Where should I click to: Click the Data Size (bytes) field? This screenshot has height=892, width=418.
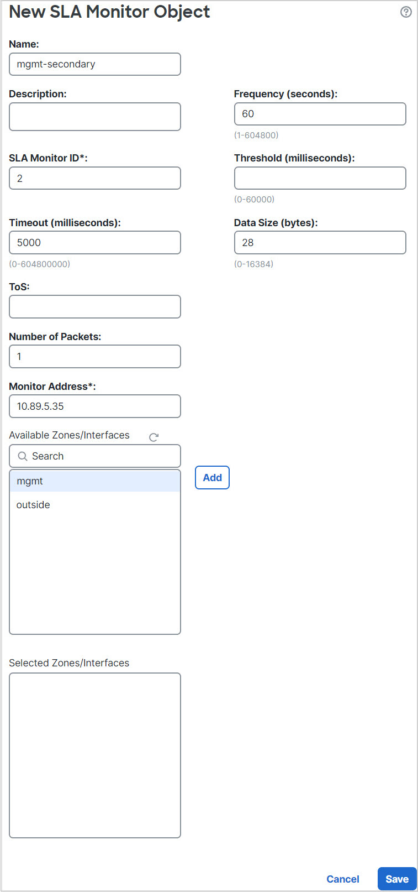320,243
